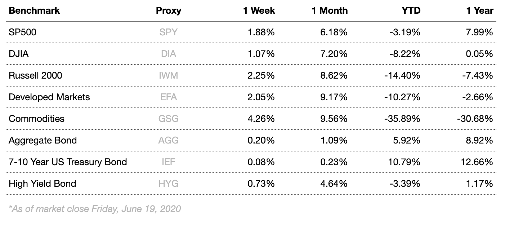Screen dimensions: 505x225
Task: Click the Commodities benchmark name
Action: coord(36,119)
